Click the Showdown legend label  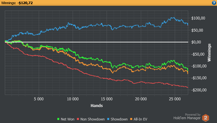point(119,119)
